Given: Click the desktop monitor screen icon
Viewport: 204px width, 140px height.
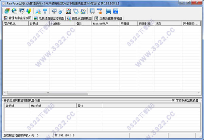Looking at the screenshot, I should [54, 11].
